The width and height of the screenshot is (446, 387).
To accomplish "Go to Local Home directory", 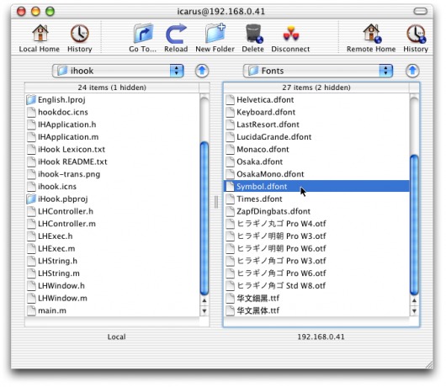I will click(x=40, y=34).
